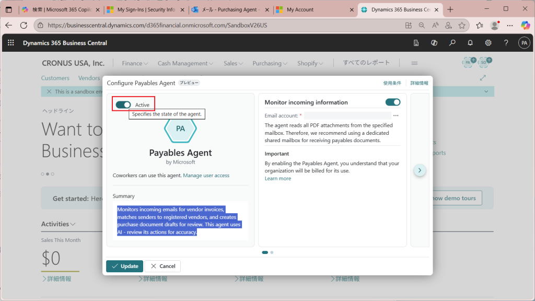The width and height of the screenshot is (535, 301).
Task: Click the SO agent icon at top right
Action: 484,62
